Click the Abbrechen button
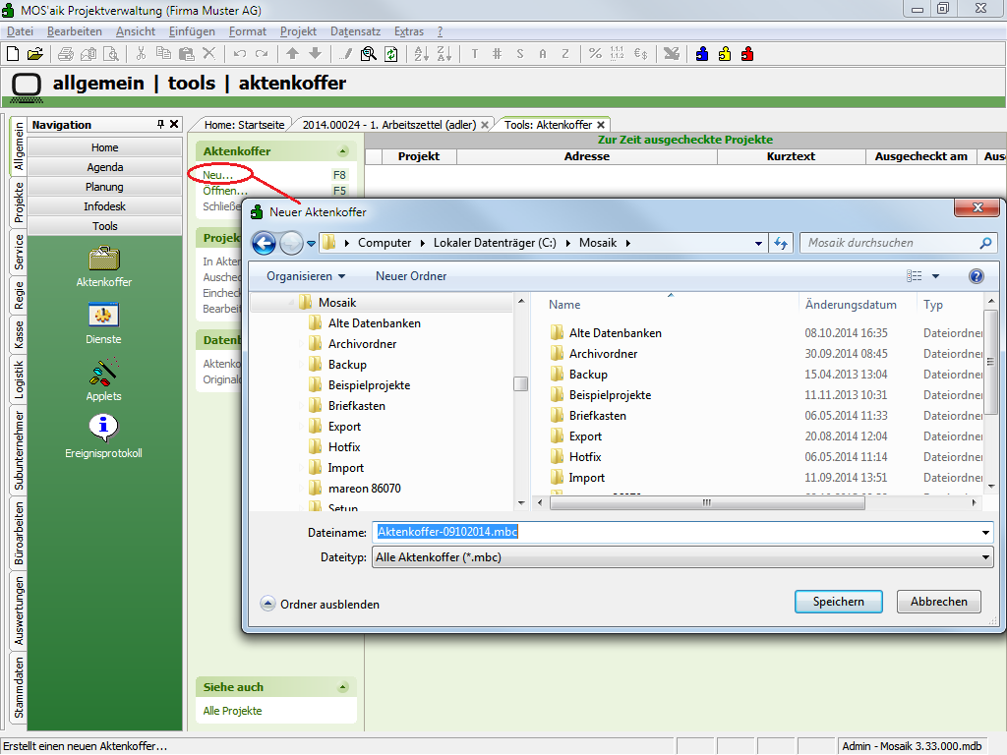The width and height of the screenshot is (1007, 755). click(x=938, y=602)
